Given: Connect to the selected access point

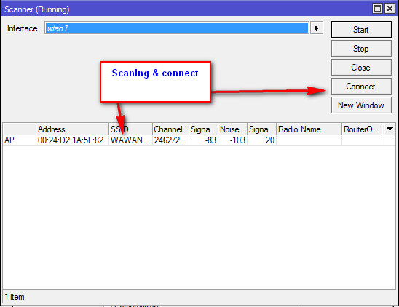Looking at the screenshot, I should coord(361,87).
